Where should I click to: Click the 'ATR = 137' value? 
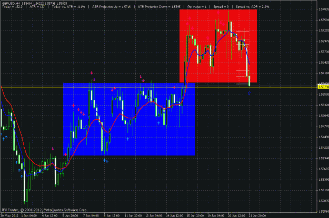click(37, 7)
